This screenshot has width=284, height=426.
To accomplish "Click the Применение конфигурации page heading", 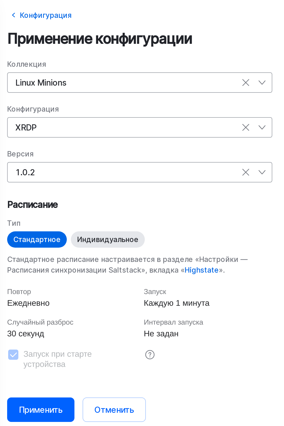I will click(100, 39).
